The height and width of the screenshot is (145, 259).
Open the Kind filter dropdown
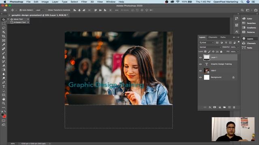pyautogui.click(x=206, y=43)
